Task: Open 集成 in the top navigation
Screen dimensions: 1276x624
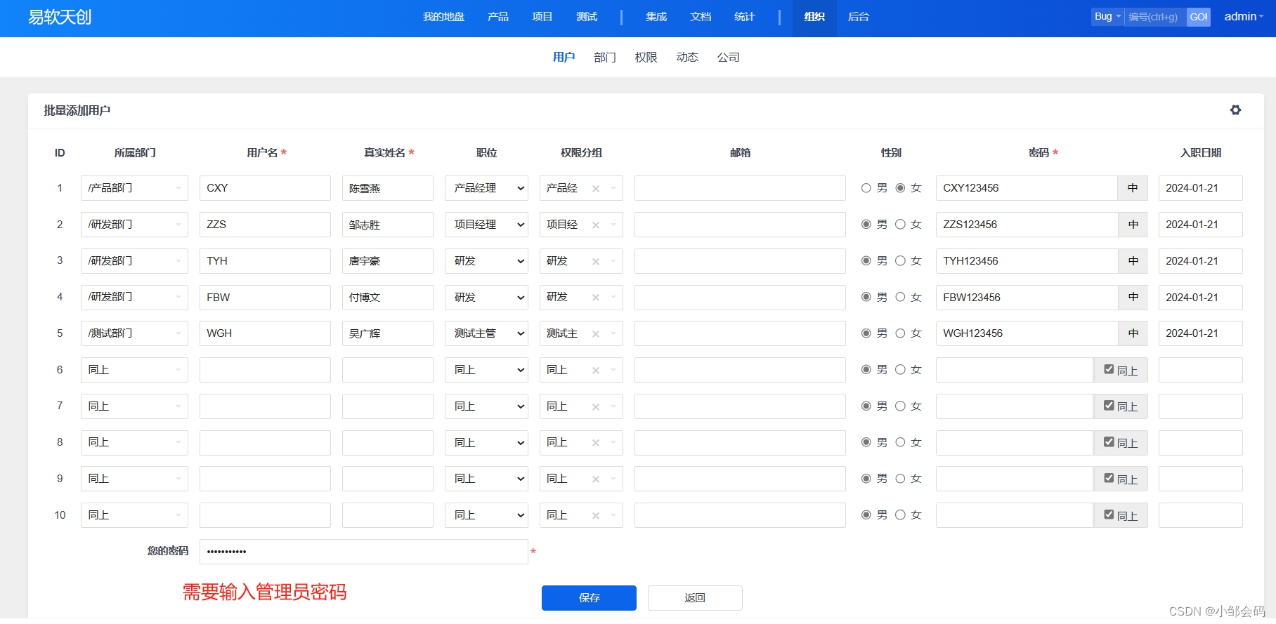Action: coord(656,17)
